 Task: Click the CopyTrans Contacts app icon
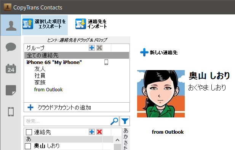click(8, 7)
